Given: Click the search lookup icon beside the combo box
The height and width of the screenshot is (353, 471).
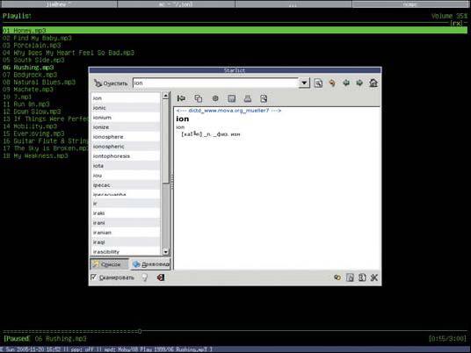Looking at the screenshot, I should (x=318, y=83).
